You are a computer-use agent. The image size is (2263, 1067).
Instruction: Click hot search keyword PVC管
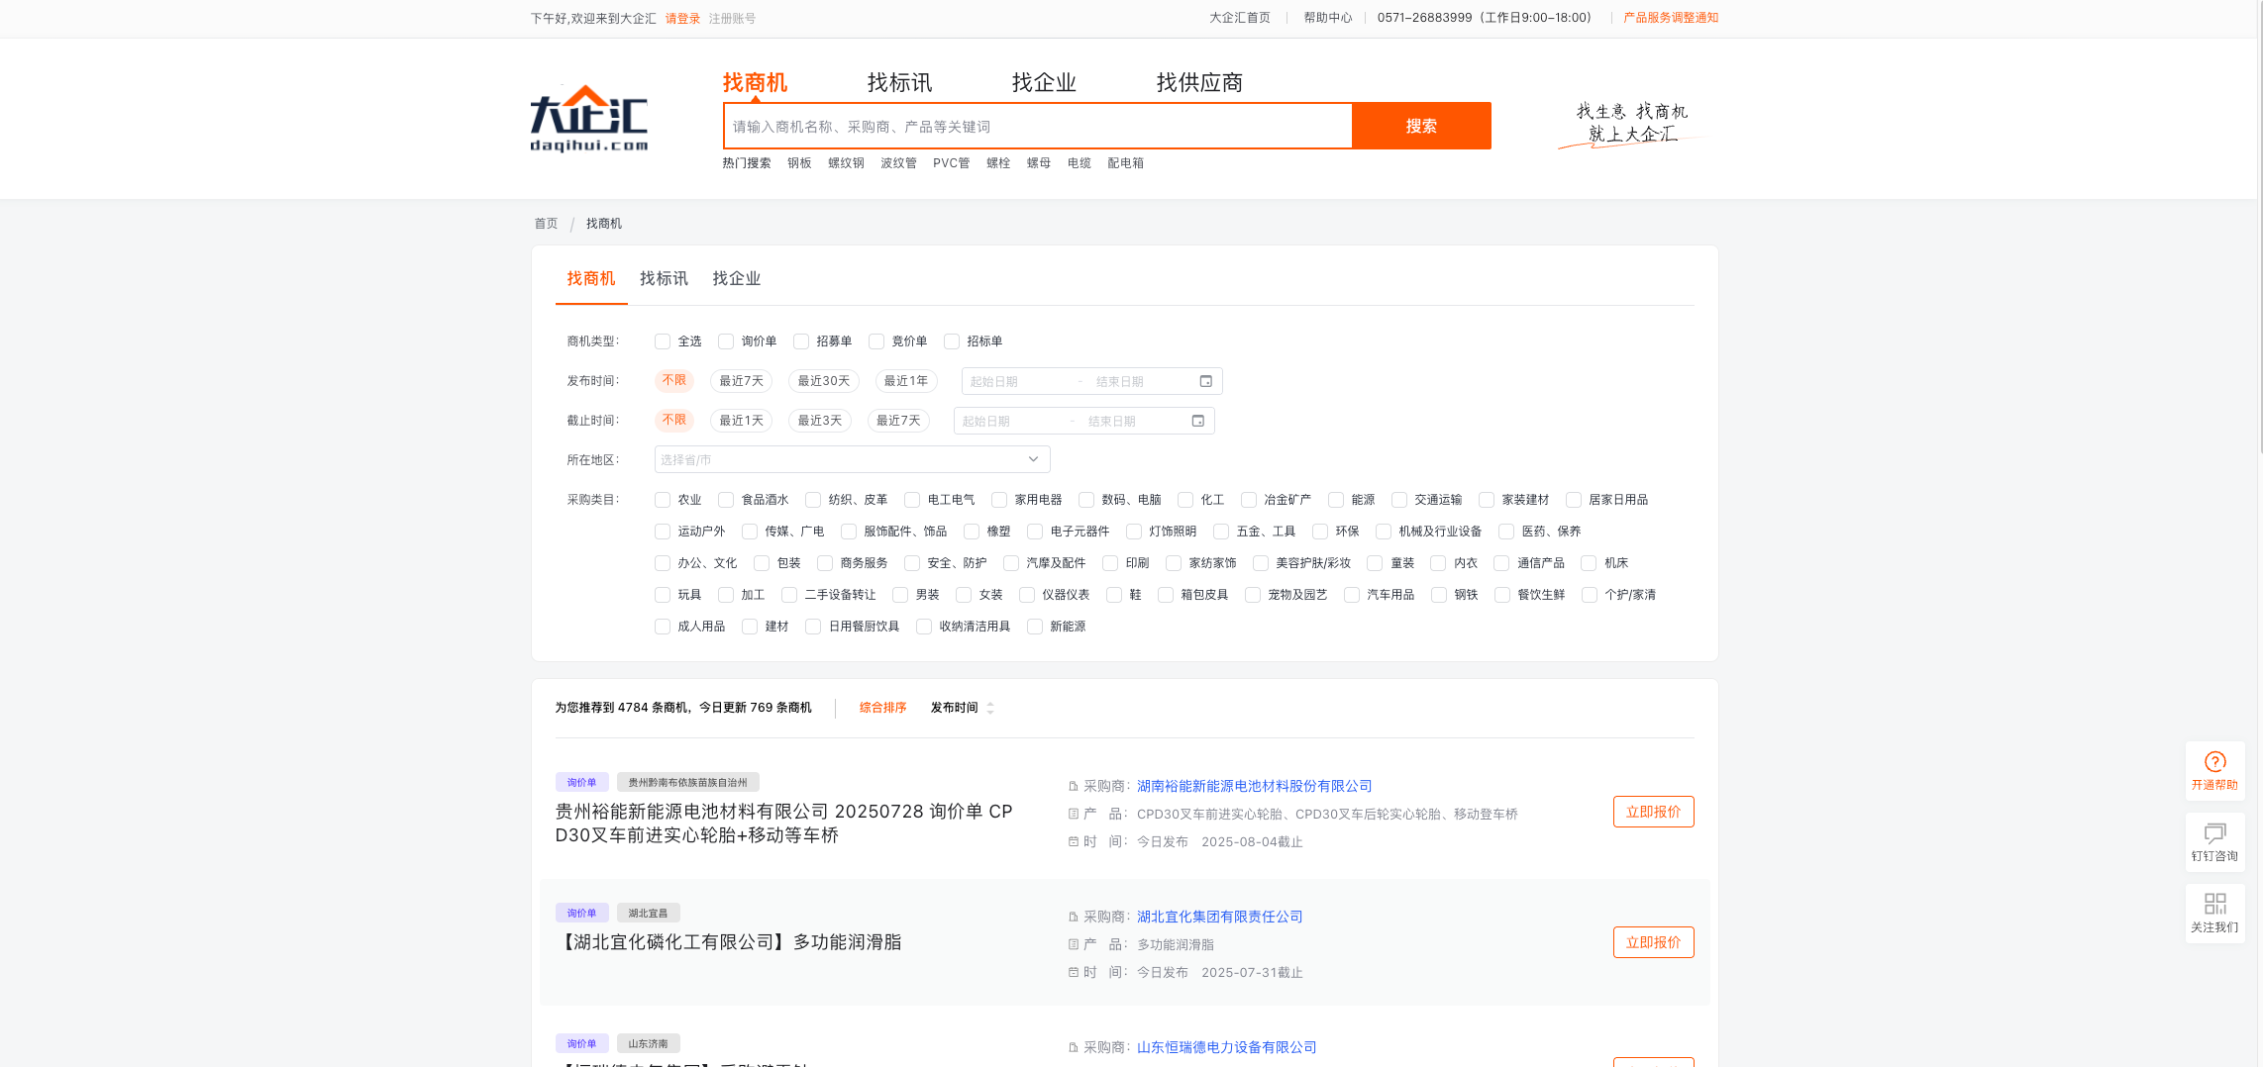[951, 163]
